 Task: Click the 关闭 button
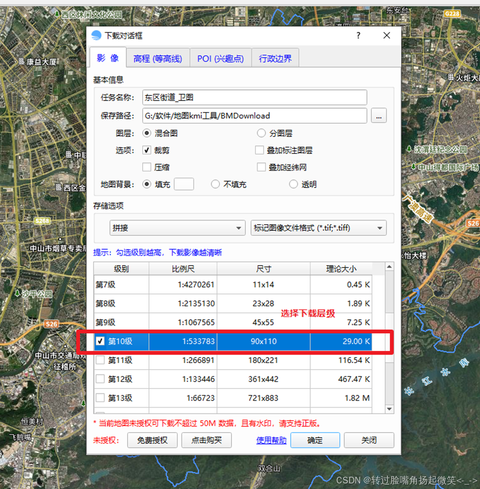[369, 440]
